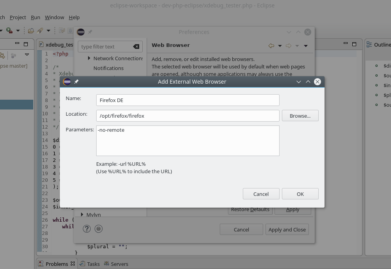This screenshot has height=269, width=391.
Task: Switch to the Servers tab
Action: click(x=116, y=264)
